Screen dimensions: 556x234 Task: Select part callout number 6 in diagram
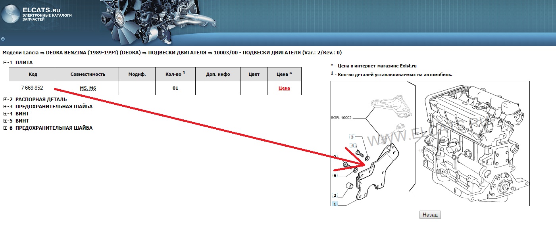[x=335, y=176]
